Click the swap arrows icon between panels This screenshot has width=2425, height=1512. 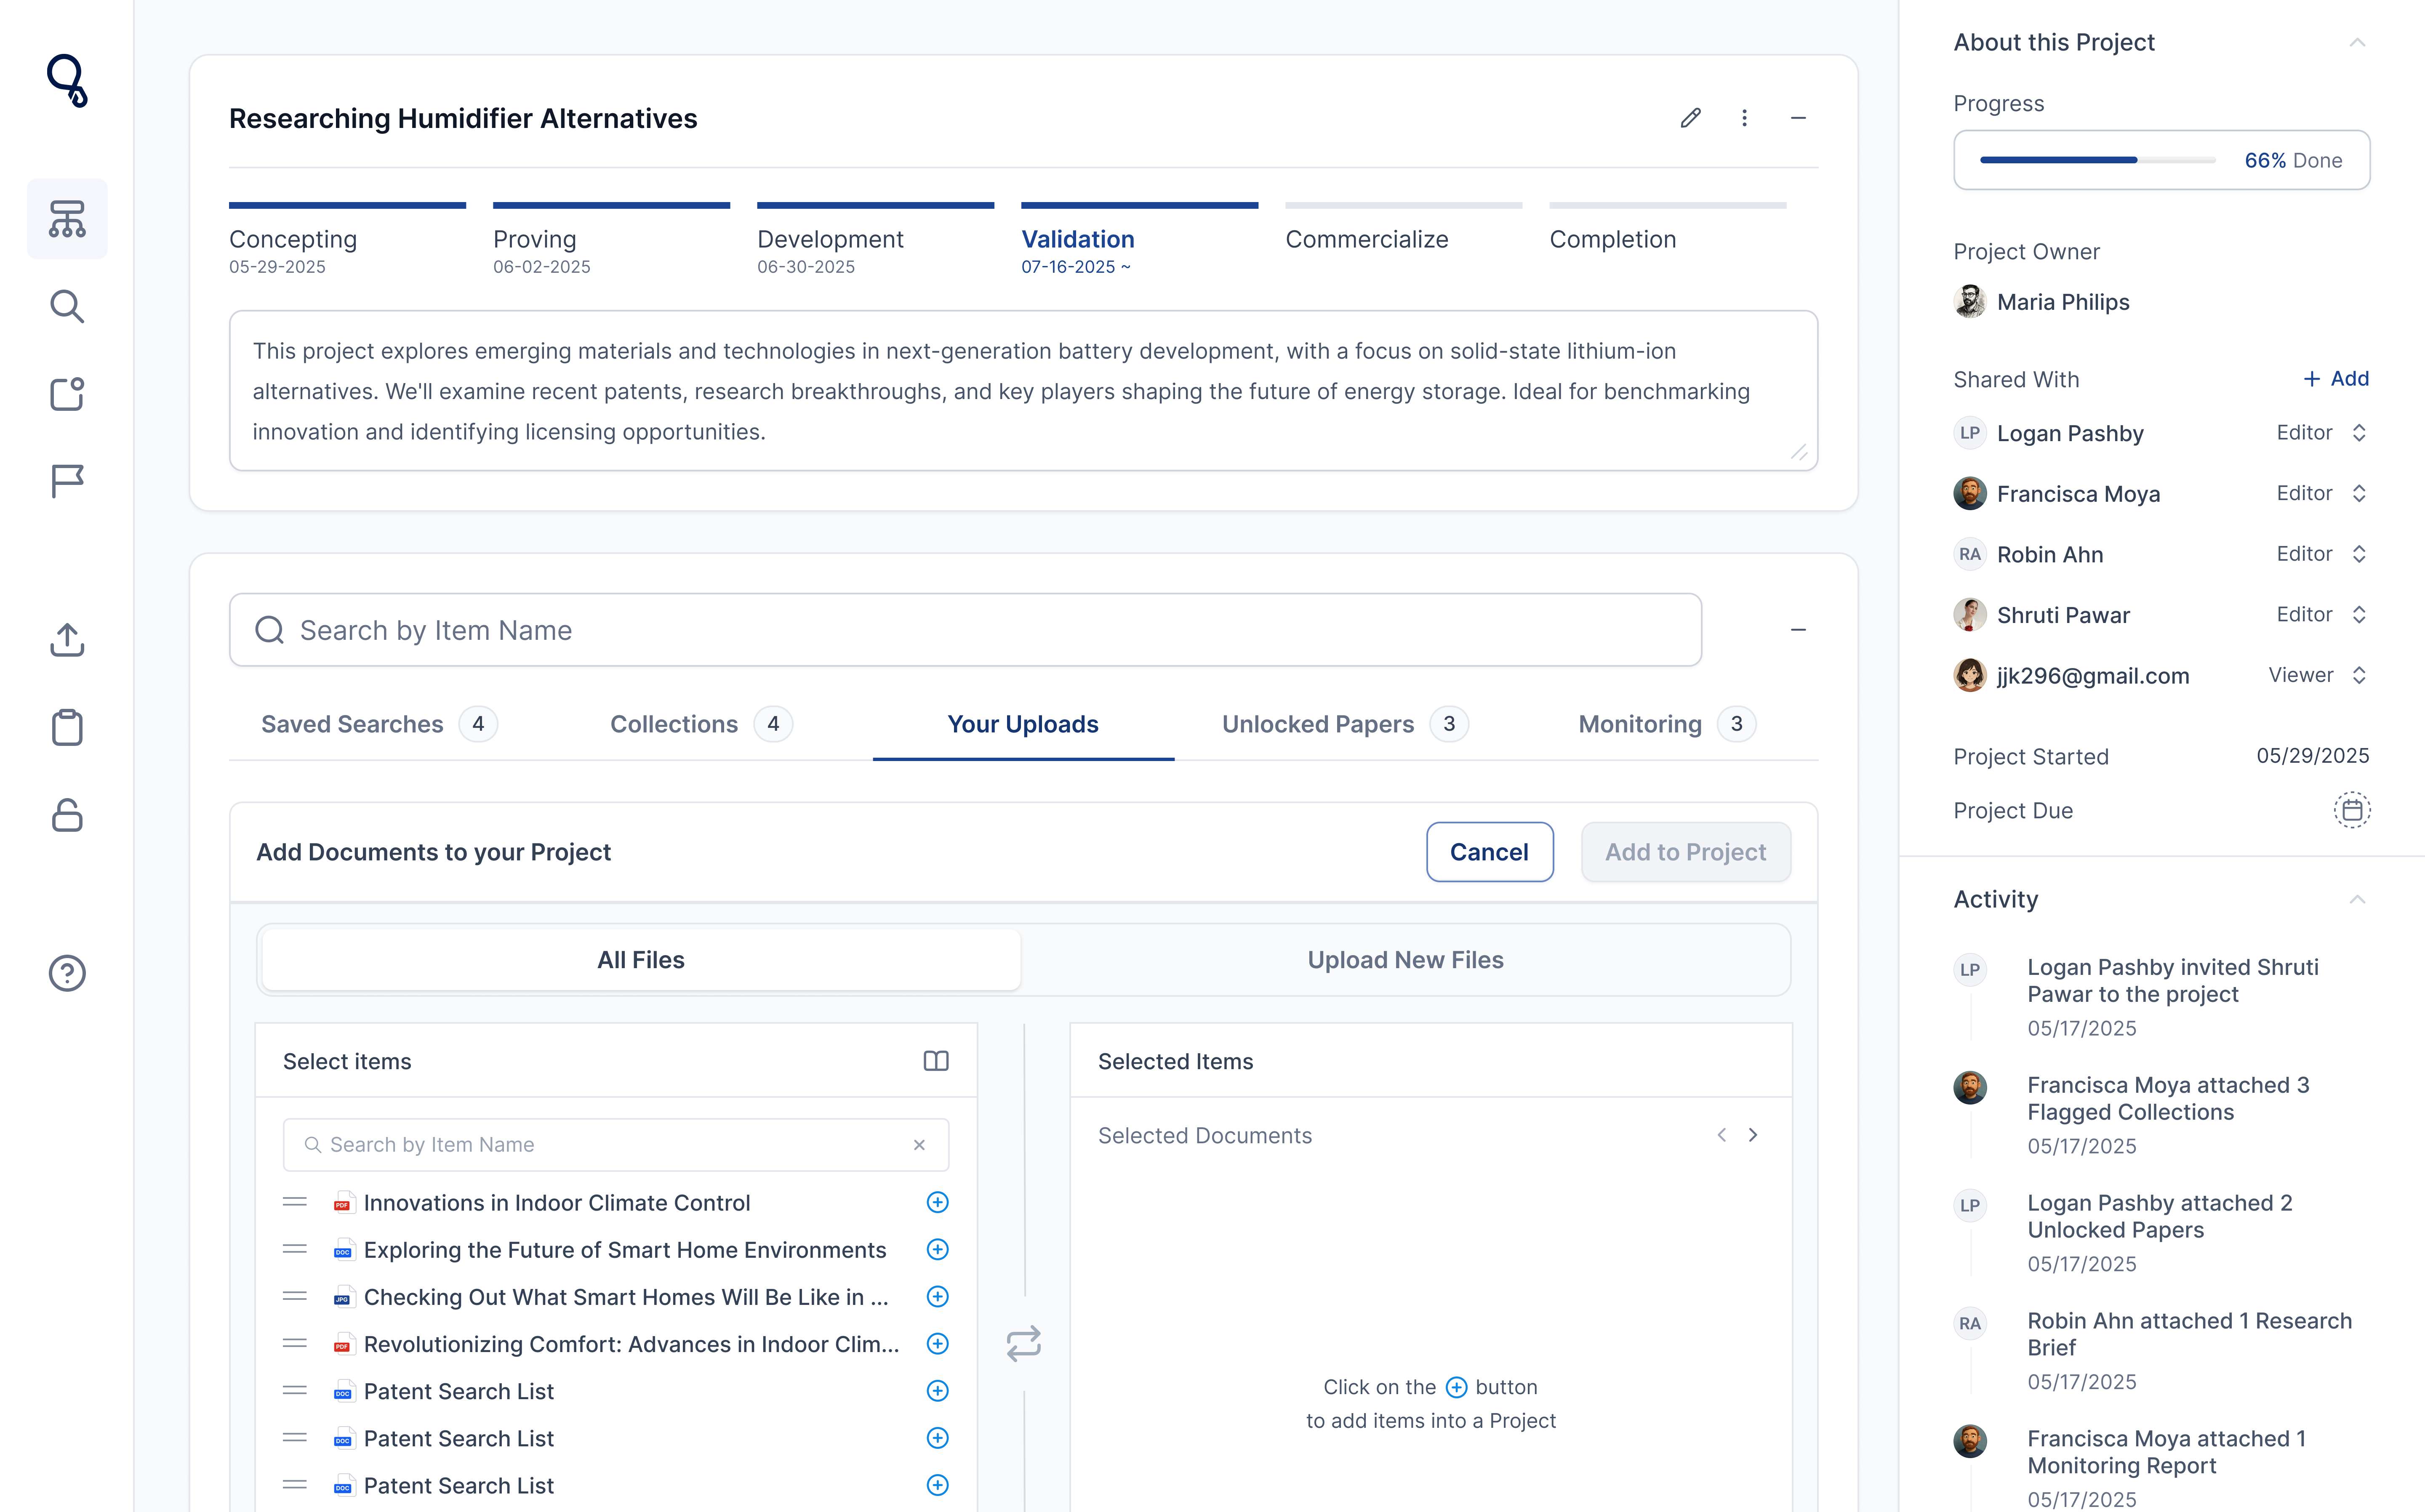(1023, 1343)
